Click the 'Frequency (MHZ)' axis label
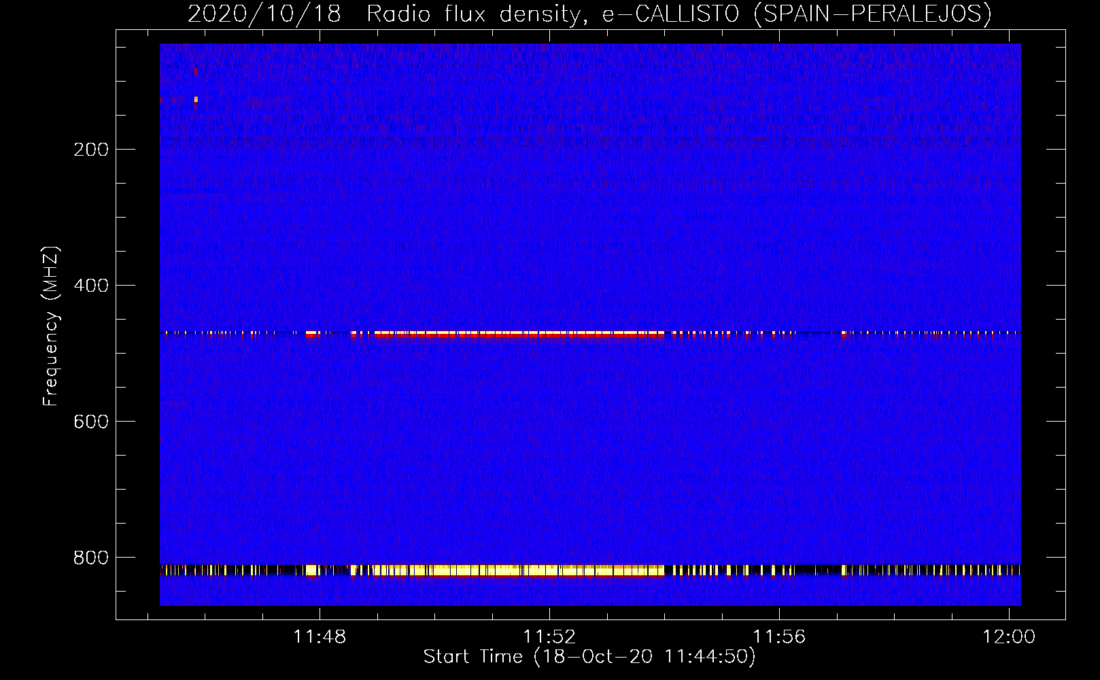The width and height of the screenshot is (1100, 680). click(51, 326)
